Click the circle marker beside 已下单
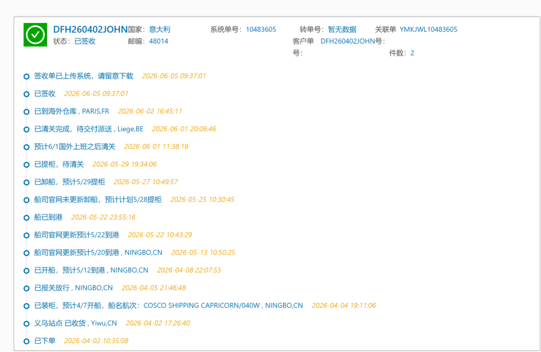This screenshot has height=352, width=541. click(x=27, y=342)
